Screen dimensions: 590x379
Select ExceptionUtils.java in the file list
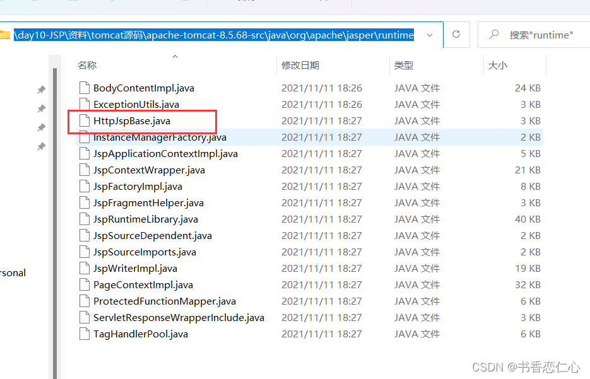coord(139,104)
